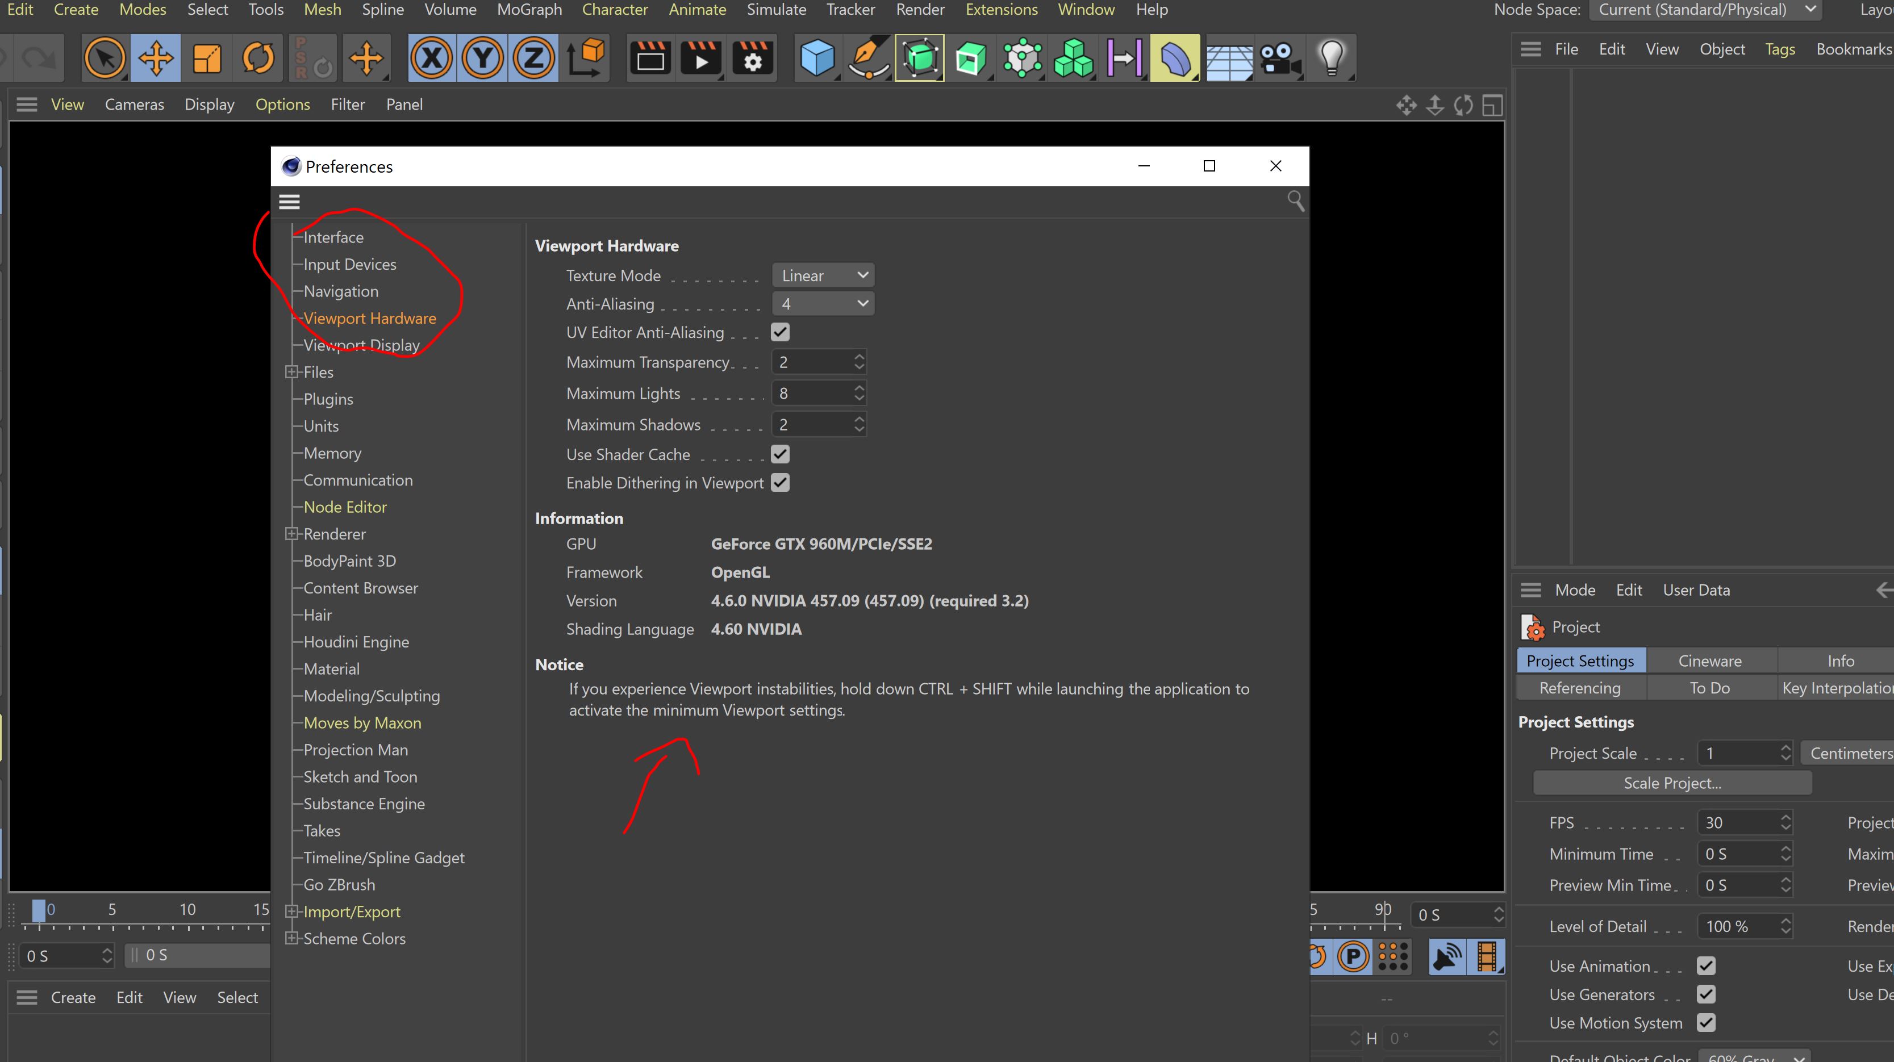Add a Cube primitive object
Image resolution: width=1894 pixels, height=1062 pixels.
817,57
